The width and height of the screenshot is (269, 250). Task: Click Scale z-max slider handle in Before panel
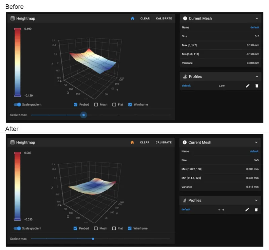(x=83, y=115)
